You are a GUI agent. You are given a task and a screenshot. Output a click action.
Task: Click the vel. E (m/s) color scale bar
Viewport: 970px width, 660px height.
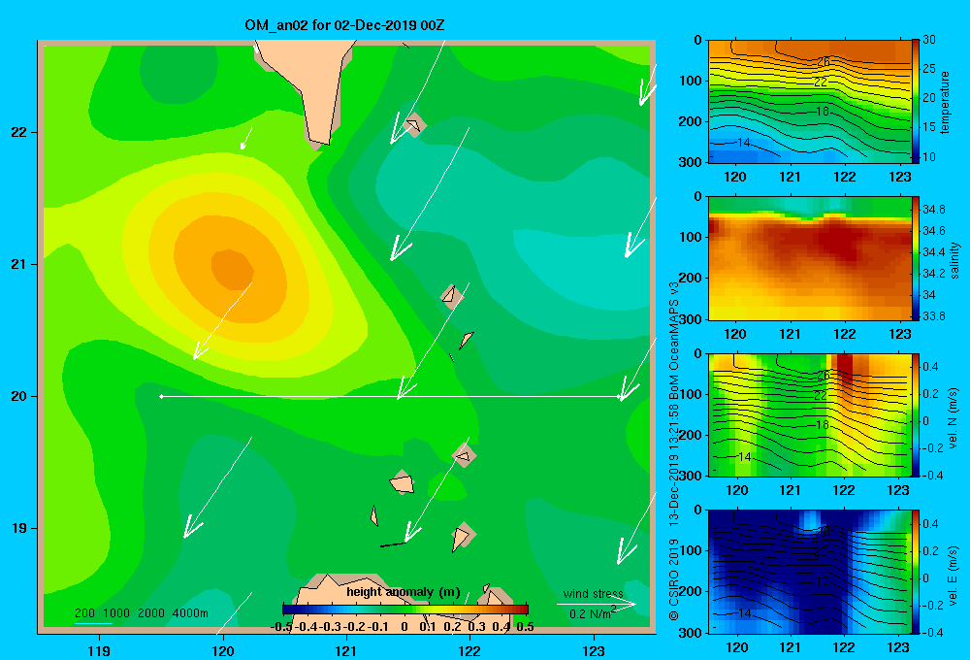[916, 572]
